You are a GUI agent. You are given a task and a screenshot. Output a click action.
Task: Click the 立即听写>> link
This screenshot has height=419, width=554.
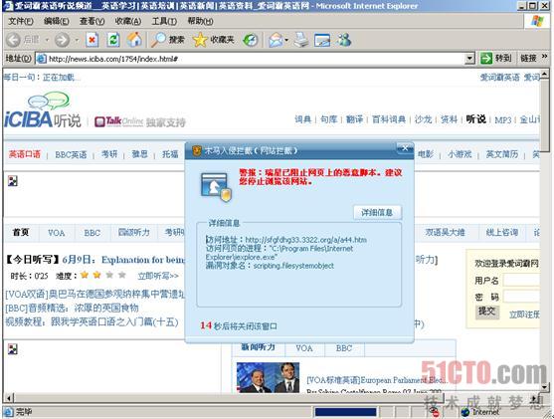[158, 276]
